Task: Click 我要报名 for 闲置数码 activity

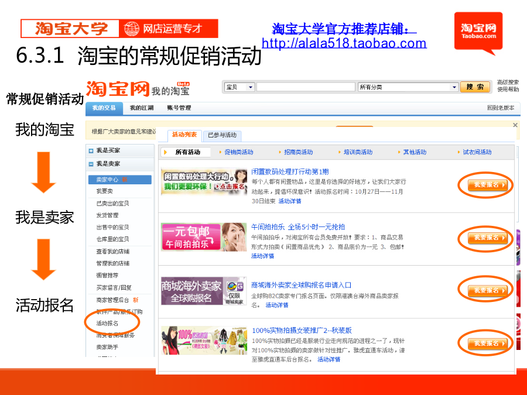Action: [488, 185]
